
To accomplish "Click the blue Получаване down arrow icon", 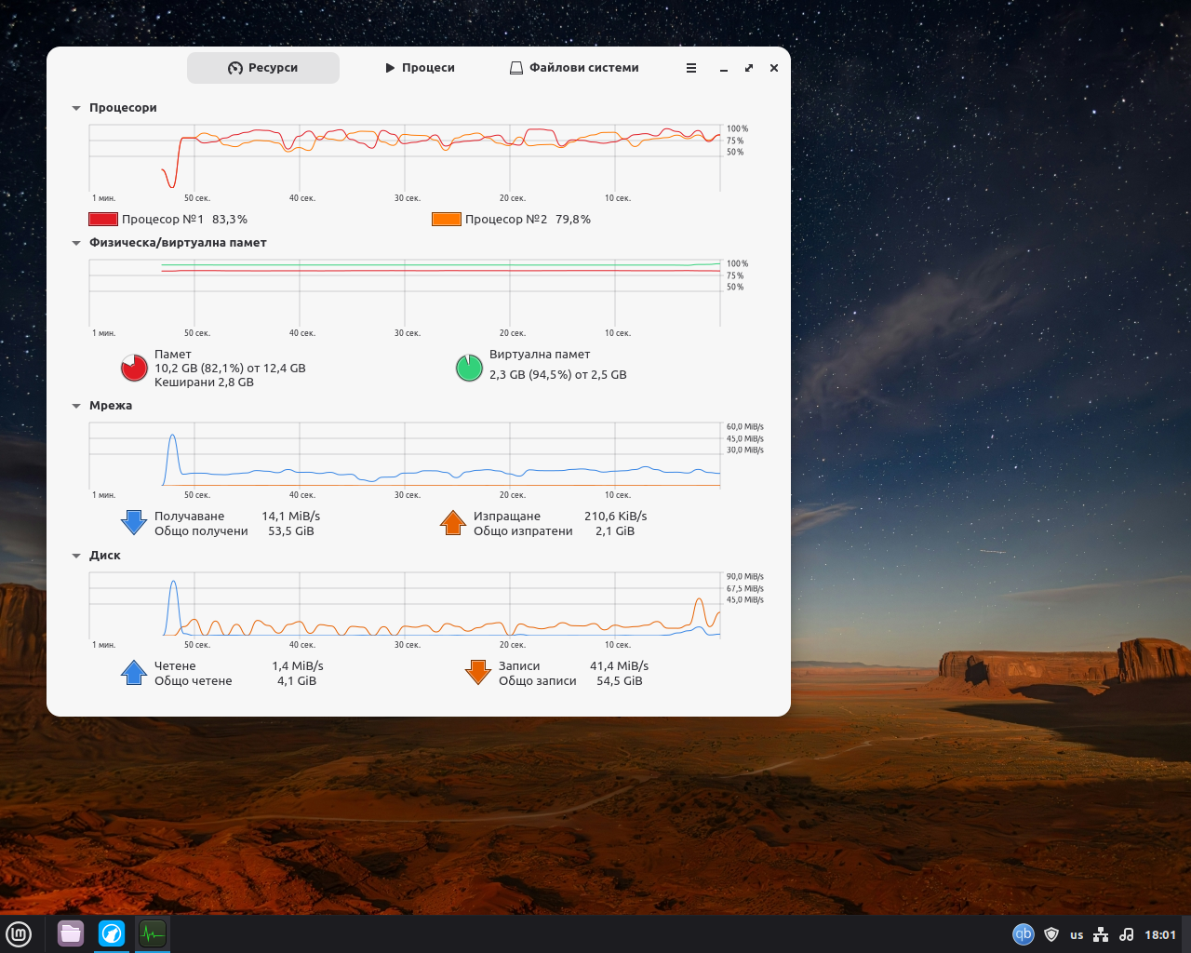I will [x=134, y=522].
